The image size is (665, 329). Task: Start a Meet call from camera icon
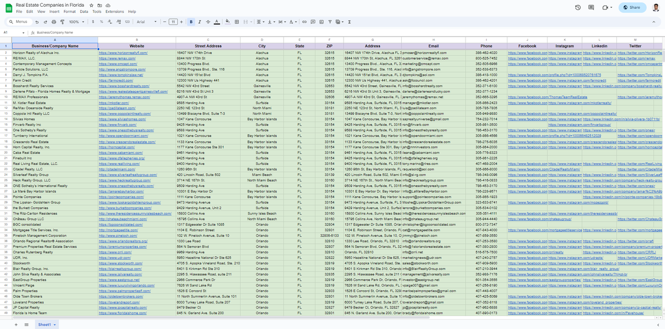(605, 7)
